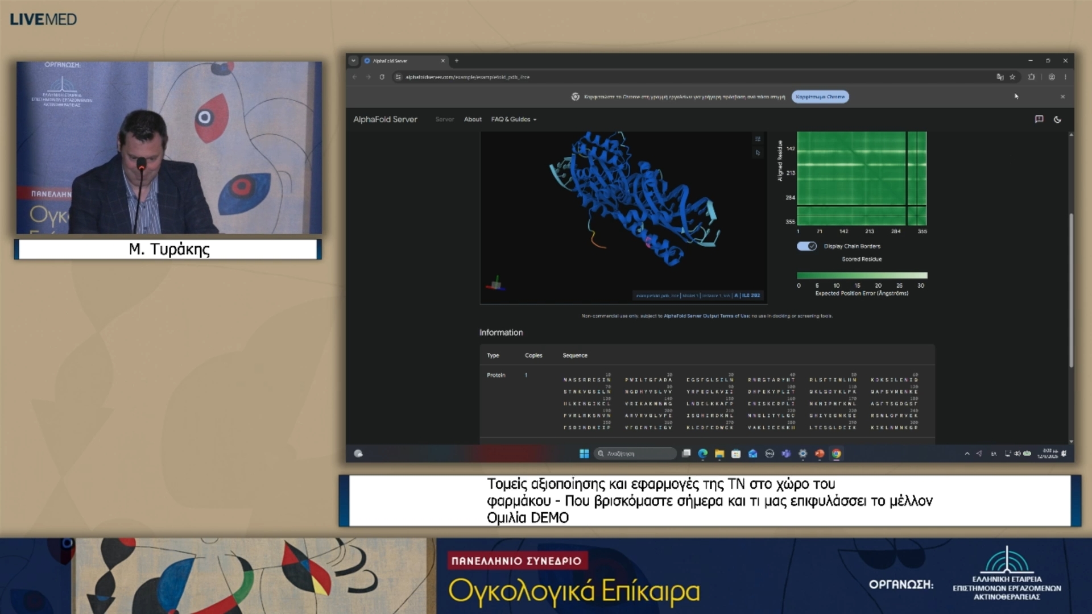Click the Expected Position Error color scale
The width and height of the screenshot is (1092, 614).
(862, 276)
